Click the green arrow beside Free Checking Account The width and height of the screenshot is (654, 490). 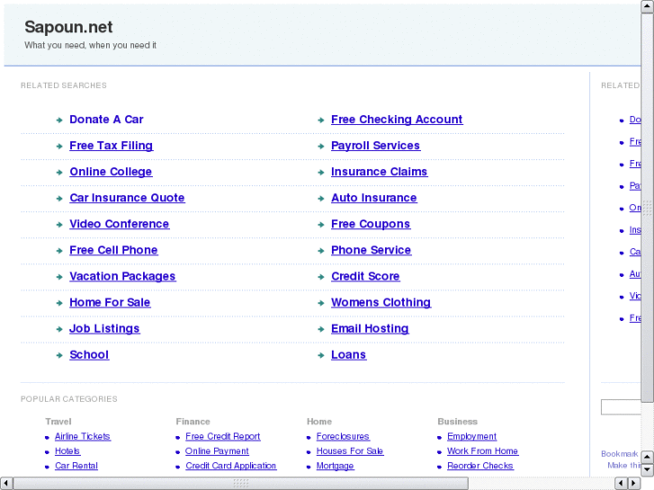click(321, 120)
